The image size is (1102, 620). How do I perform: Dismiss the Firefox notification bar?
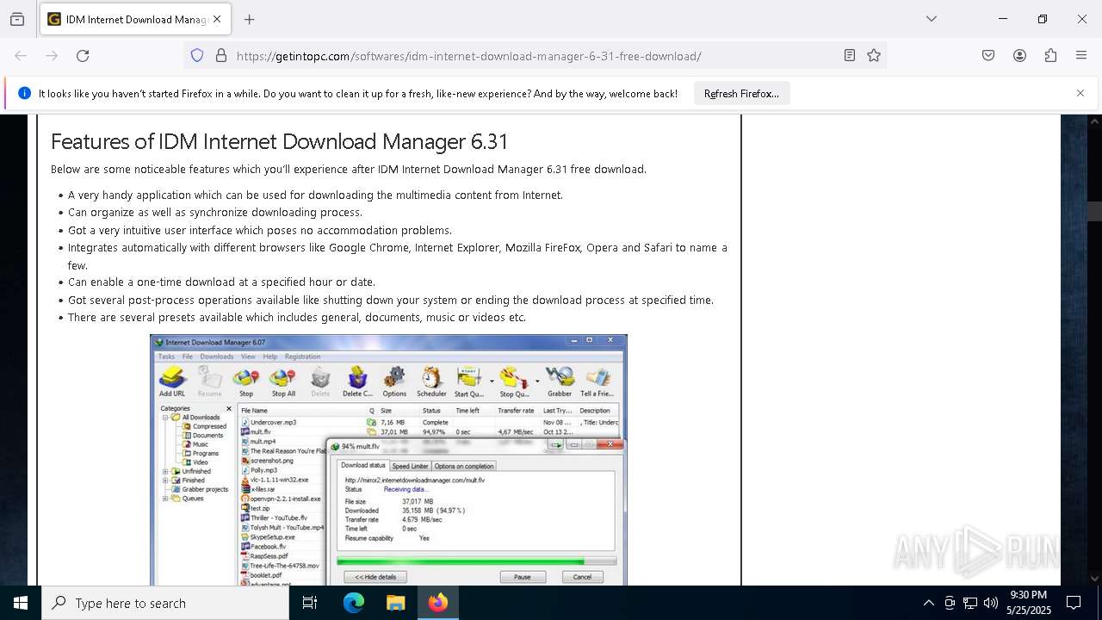1080,93
